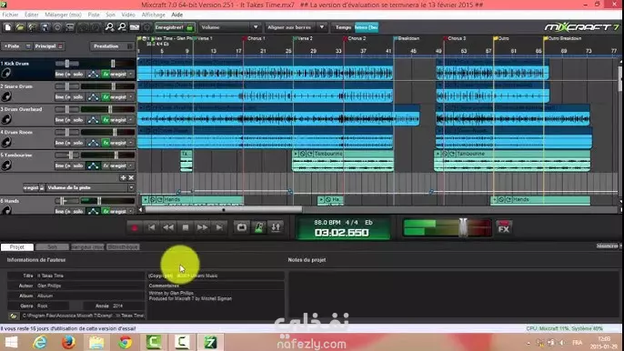Solo the Tambourine track
Screen dimensions: 624x351
coord(78,165)
